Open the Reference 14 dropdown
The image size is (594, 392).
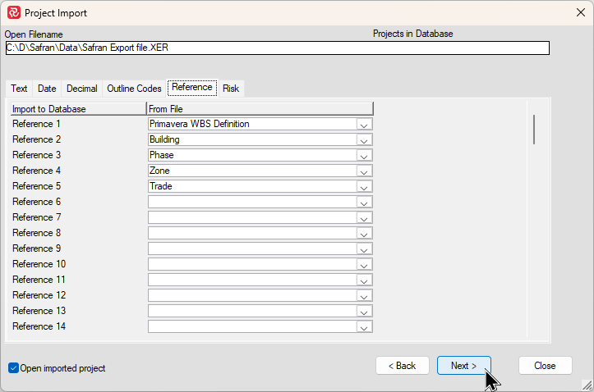point(365,326)
